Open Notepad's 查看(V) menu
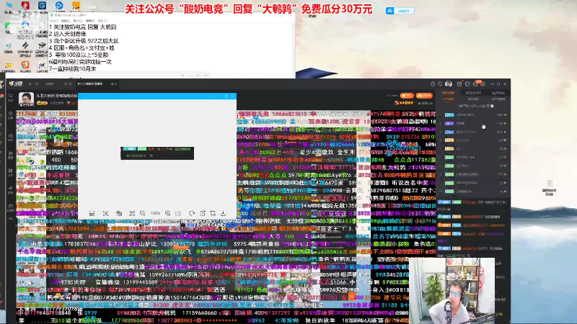The image size is (577, 324). coord(91,21)
